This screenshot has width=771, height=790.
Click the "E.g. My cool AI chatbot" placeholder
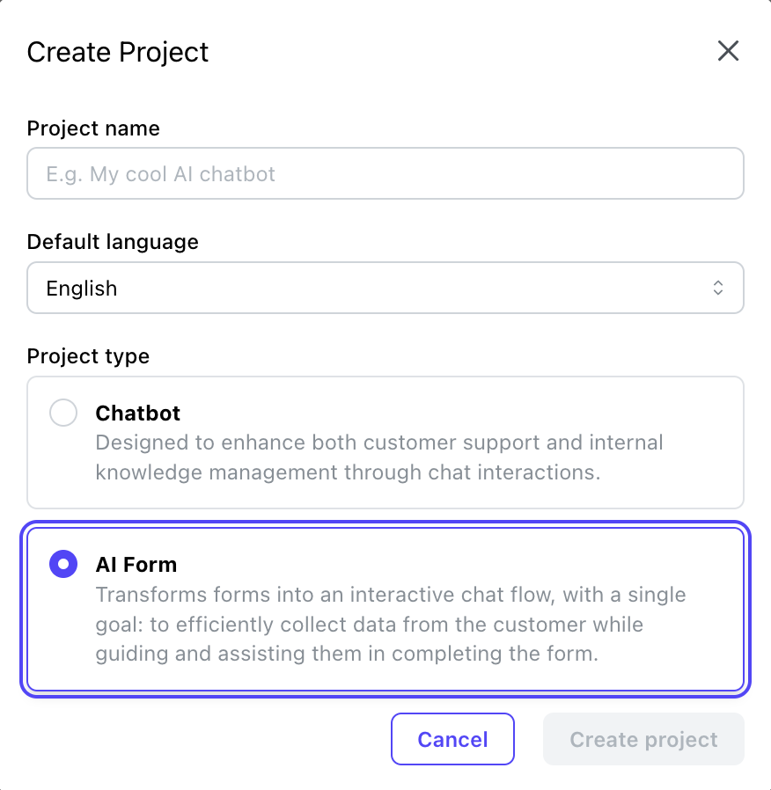(161, 173)
